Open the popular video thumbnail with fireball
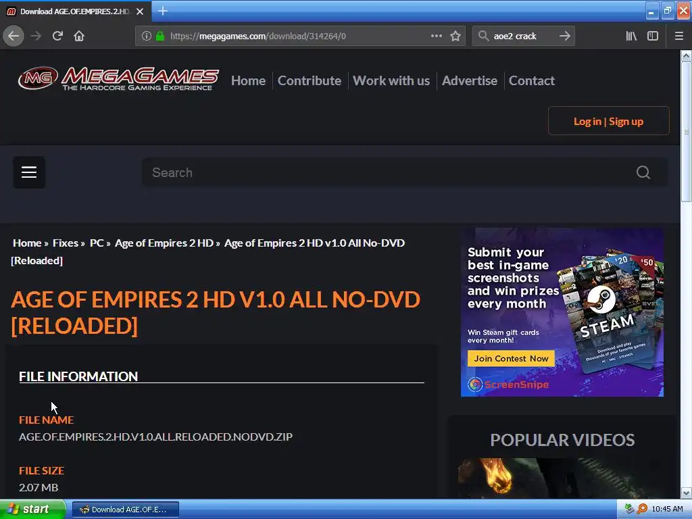The height and width of the screenshot is (519, 692). click(562, 478)
